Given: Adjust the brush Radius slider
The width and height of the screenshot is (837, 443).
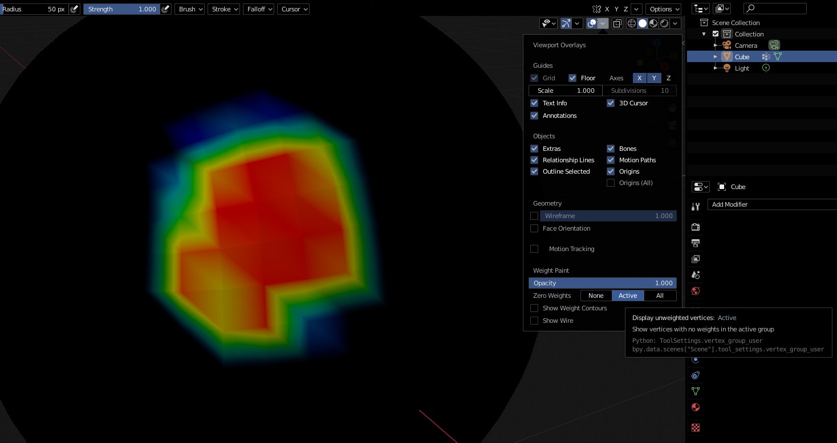Looking at the screenshot, I should tap(34, 9).
